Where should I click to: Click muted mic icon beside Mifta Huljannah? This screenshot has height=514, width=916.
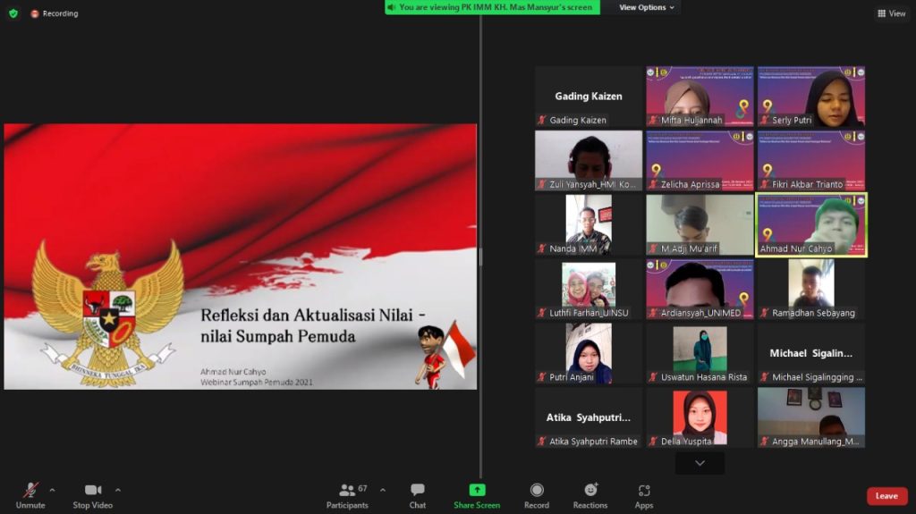coord(653,120)
